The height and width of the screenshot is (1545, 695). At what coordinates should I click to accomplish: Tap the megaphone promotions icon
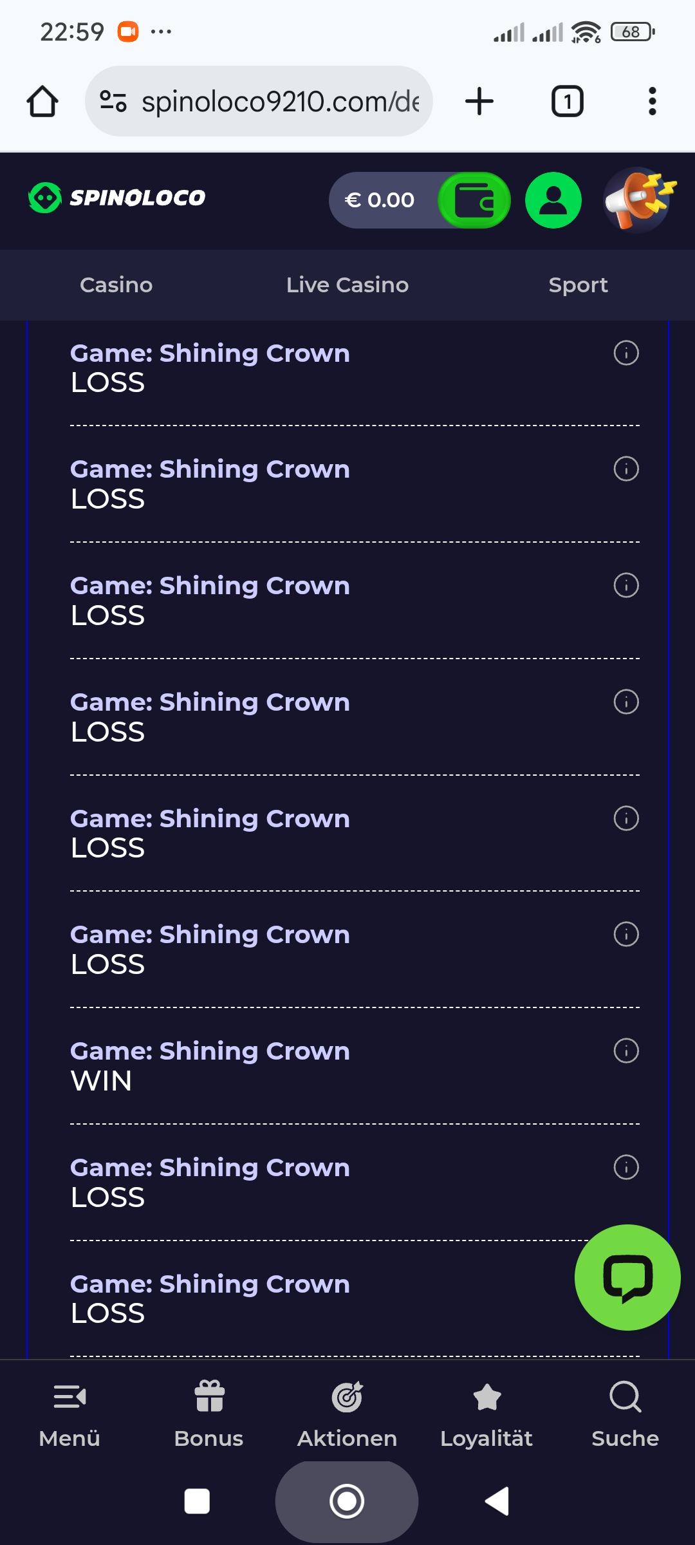638,200
